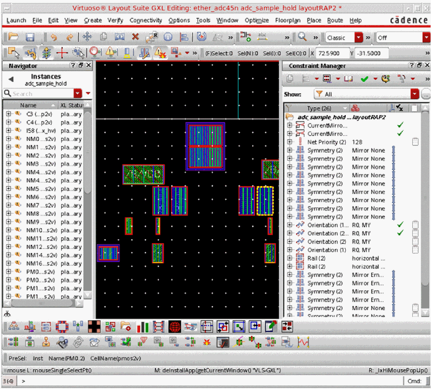The height and width of the screenshot is (389, 431).
Task: Click green check icon in Constraint Manager toolbar
Action: coord(365,79)
